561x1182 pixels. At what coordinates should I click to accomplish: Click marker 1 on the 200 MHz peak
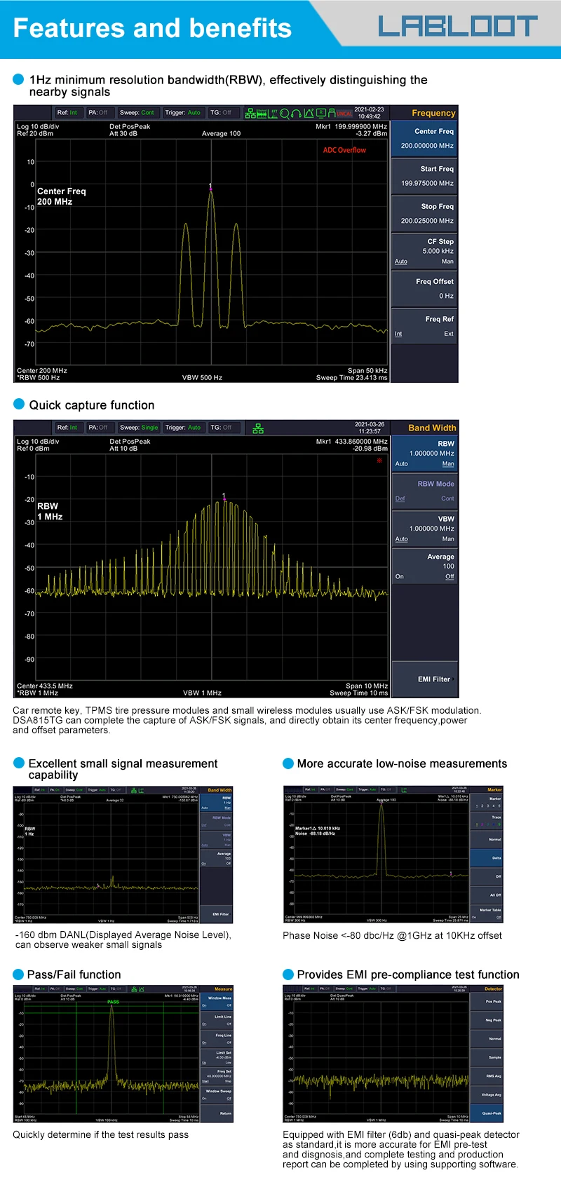pyautogui.click(x=210, y=186)
